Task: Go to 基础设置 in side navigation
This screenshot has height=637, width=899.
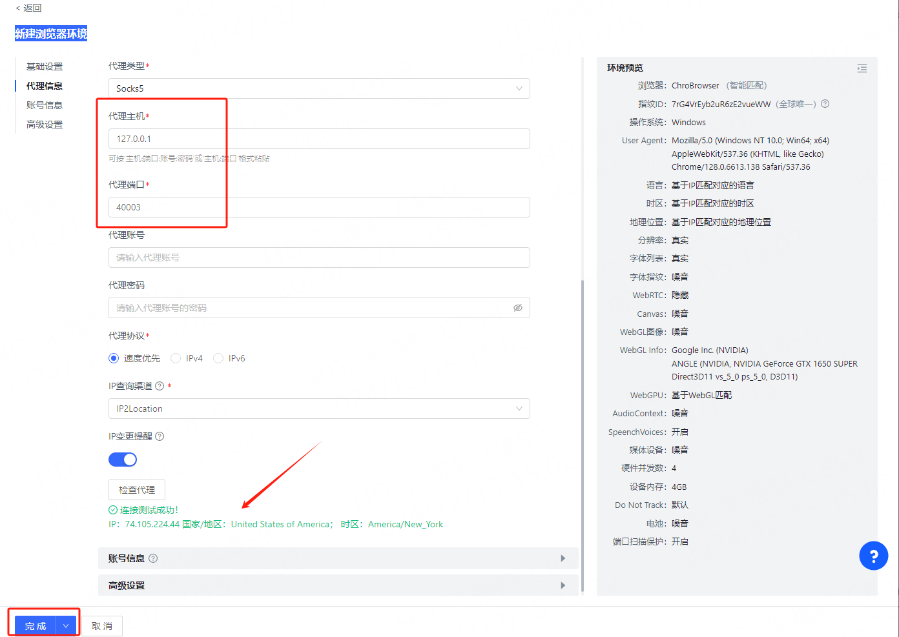Action: coord(45,66)
